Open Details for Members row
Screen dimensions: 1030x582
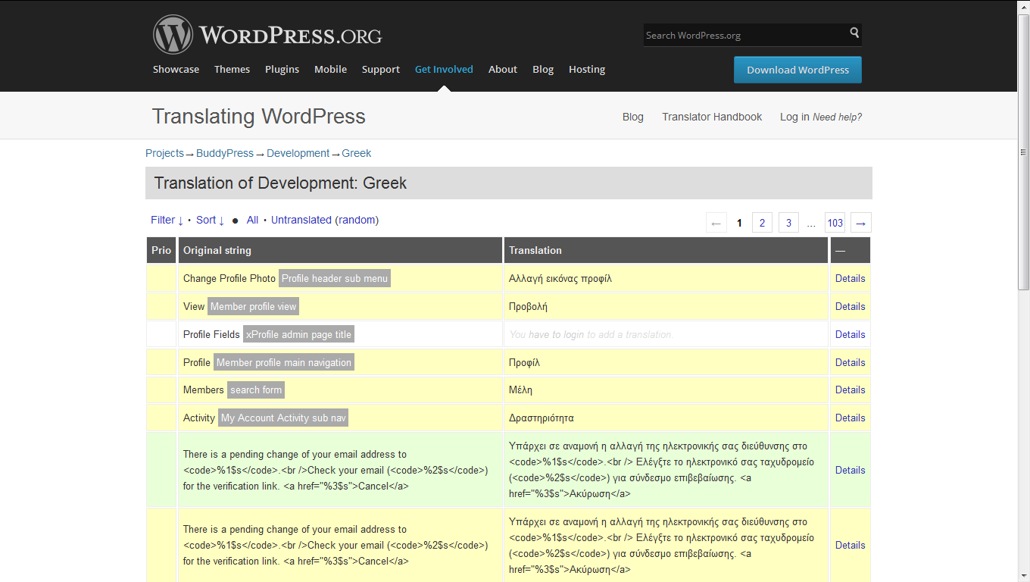click(850, 390)
